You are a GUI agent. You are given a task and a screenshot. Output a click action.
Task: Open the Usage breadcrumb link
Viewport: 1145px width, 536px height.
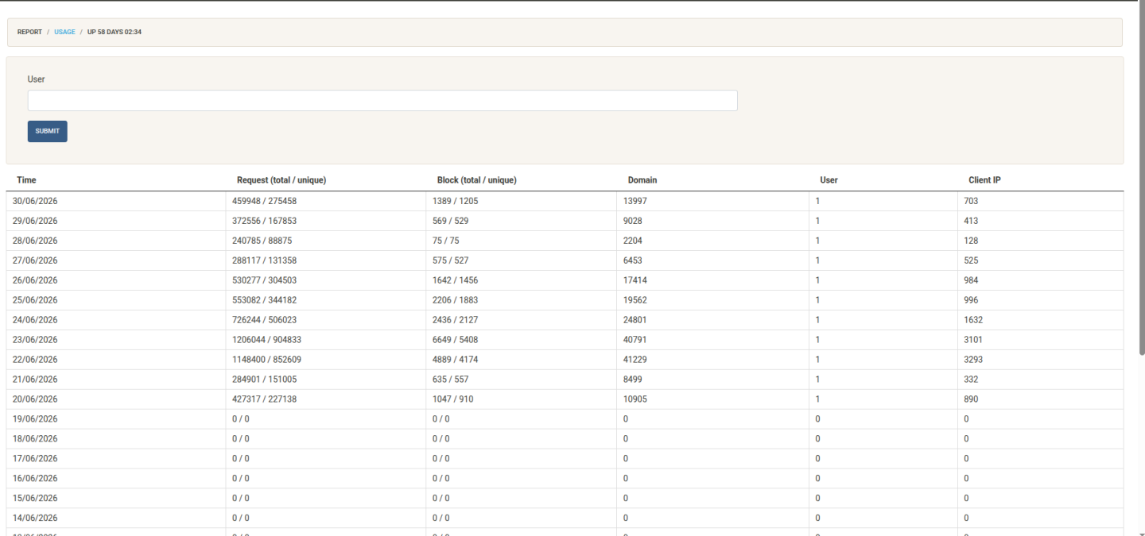pyautogui.click(x=64, y=33)
